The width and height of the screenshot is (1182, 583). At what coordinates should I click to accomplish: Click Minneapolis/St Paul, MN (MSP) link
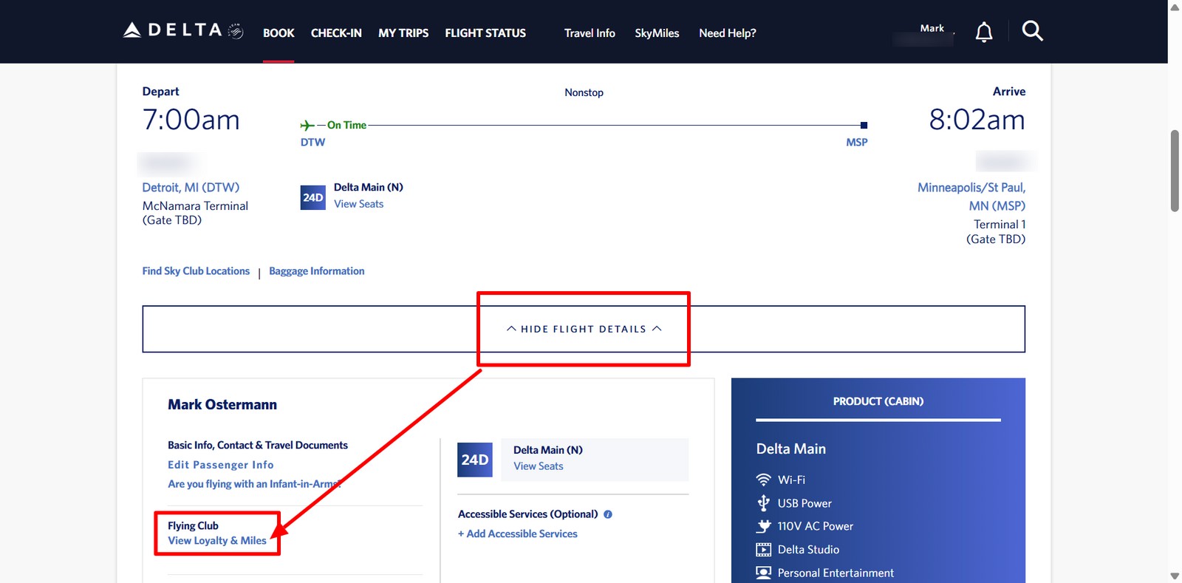tap(971, 197)
